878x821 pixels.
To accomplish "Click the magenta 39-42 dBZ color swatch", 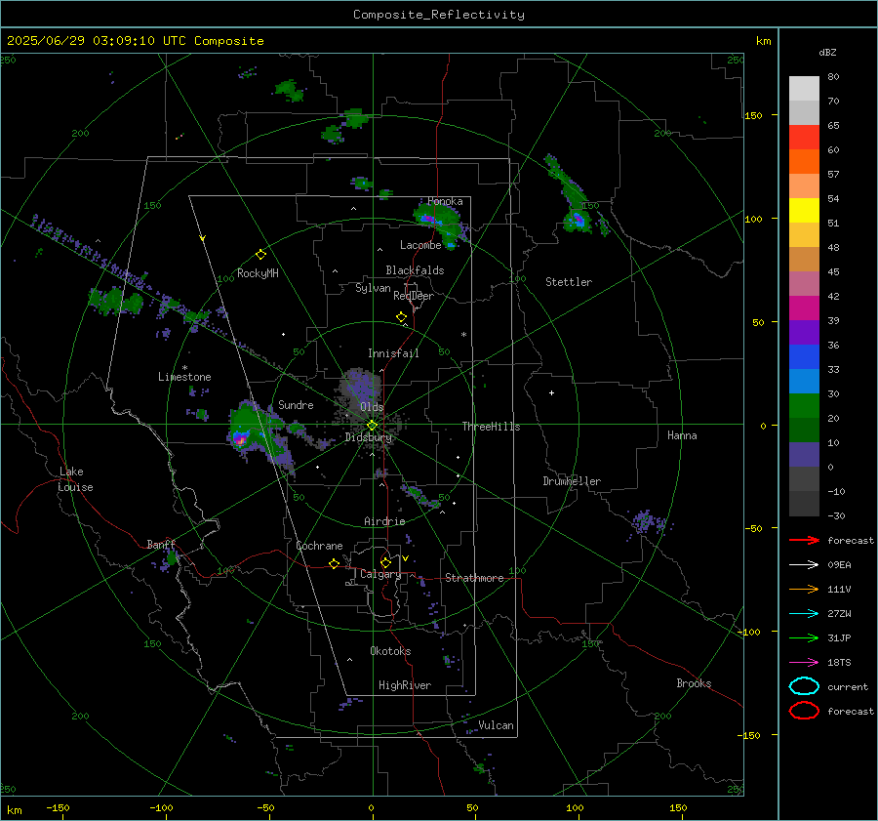I will (804, 308).
